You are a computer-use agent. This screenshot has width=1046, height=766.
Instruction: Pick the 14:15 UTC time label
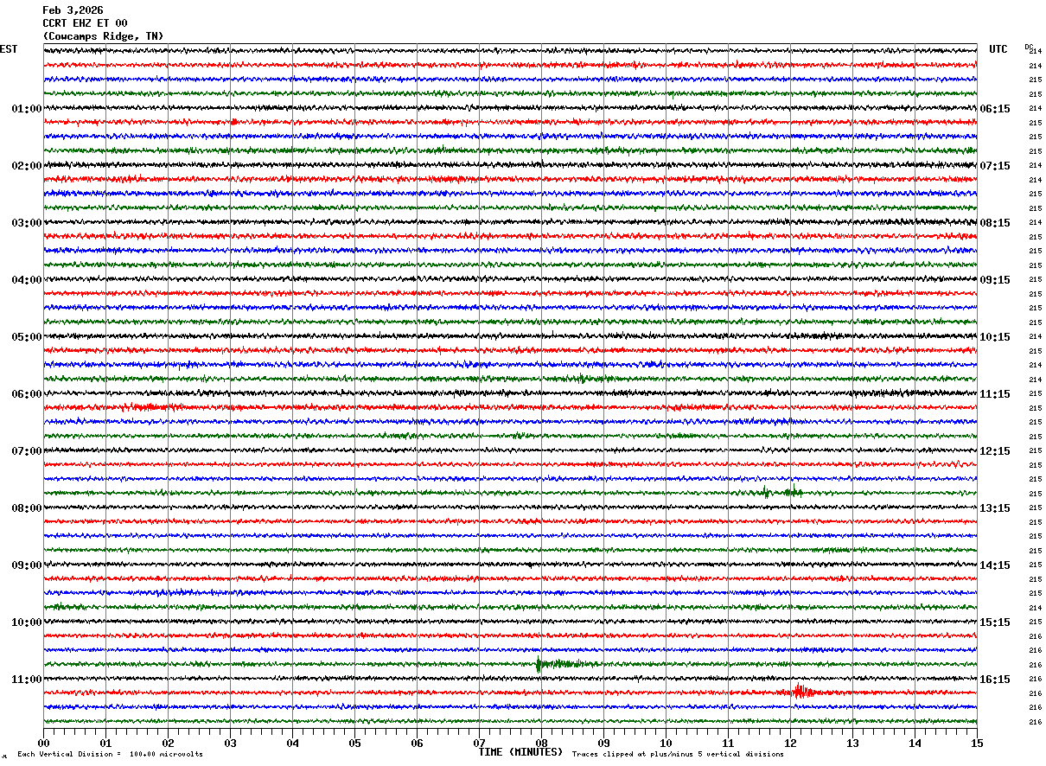[995, 565]
